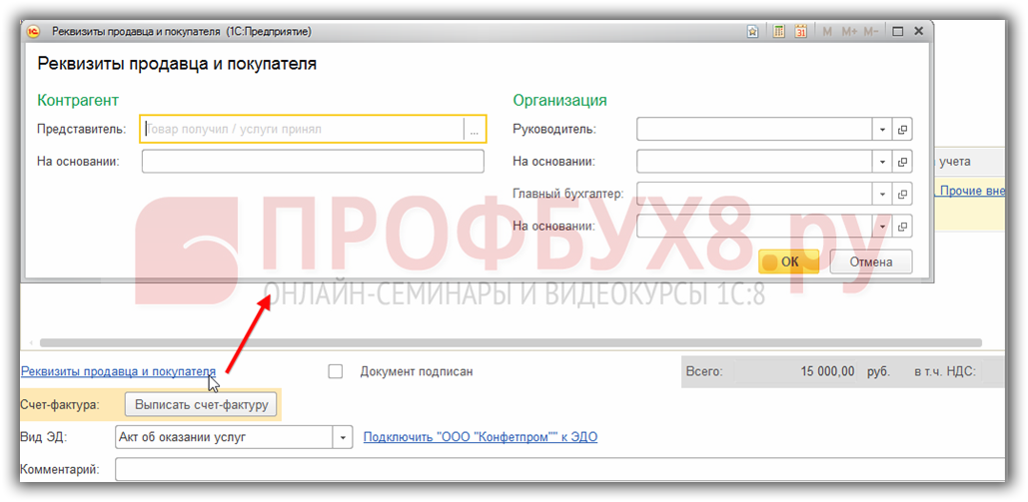Maximize the Реквизиты продавца и покупателя dialog
Image resolution: width=1028 pixels, height=502 pixels.
tap(898, 32)
